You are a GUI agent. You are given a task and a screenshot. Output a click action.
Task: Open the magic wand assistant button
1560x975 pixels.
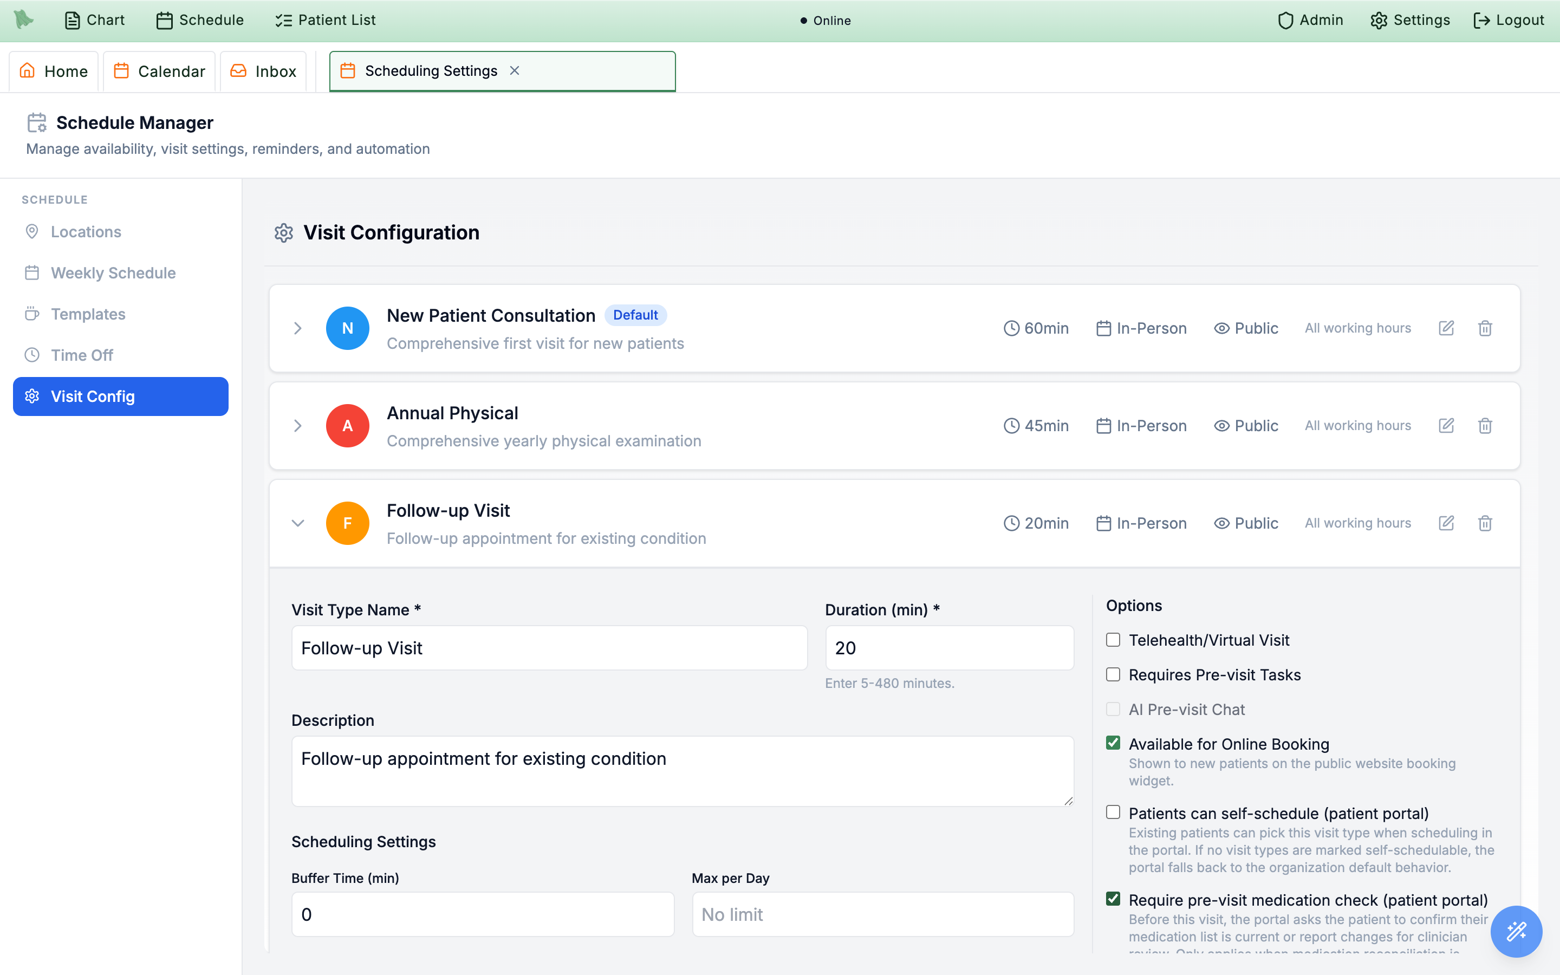(x=1516, y=931)
